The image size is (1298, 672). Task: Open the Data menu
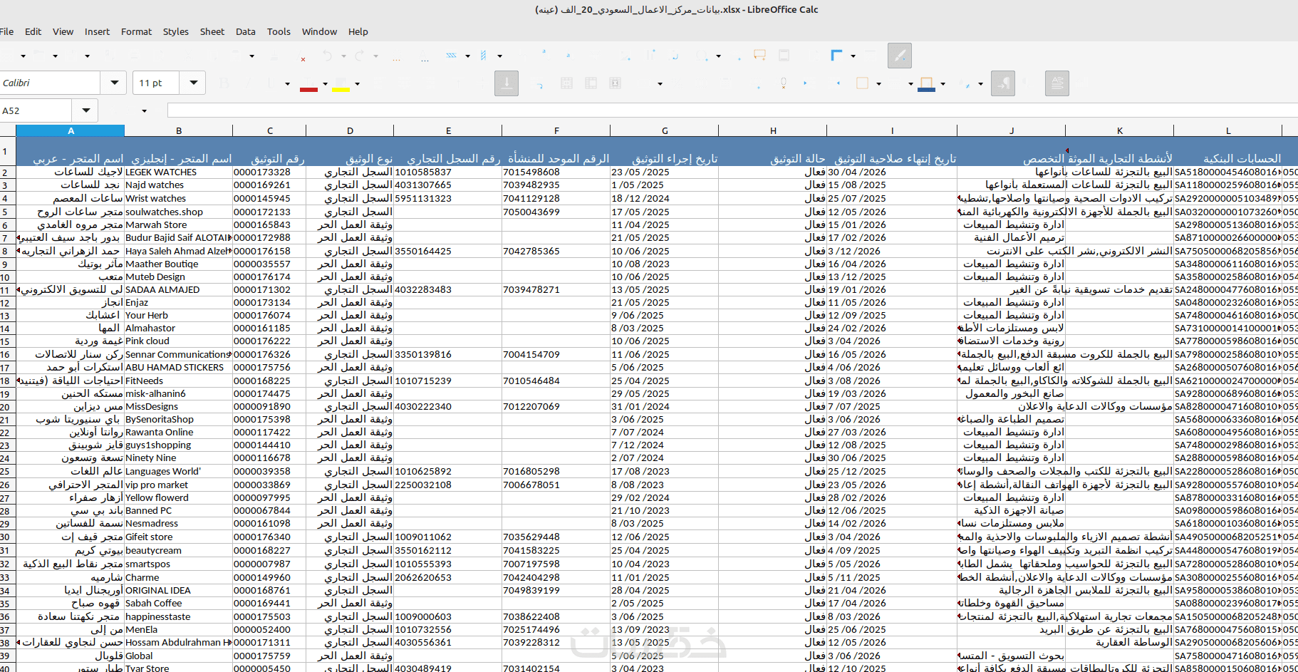(x=246, y=31)
